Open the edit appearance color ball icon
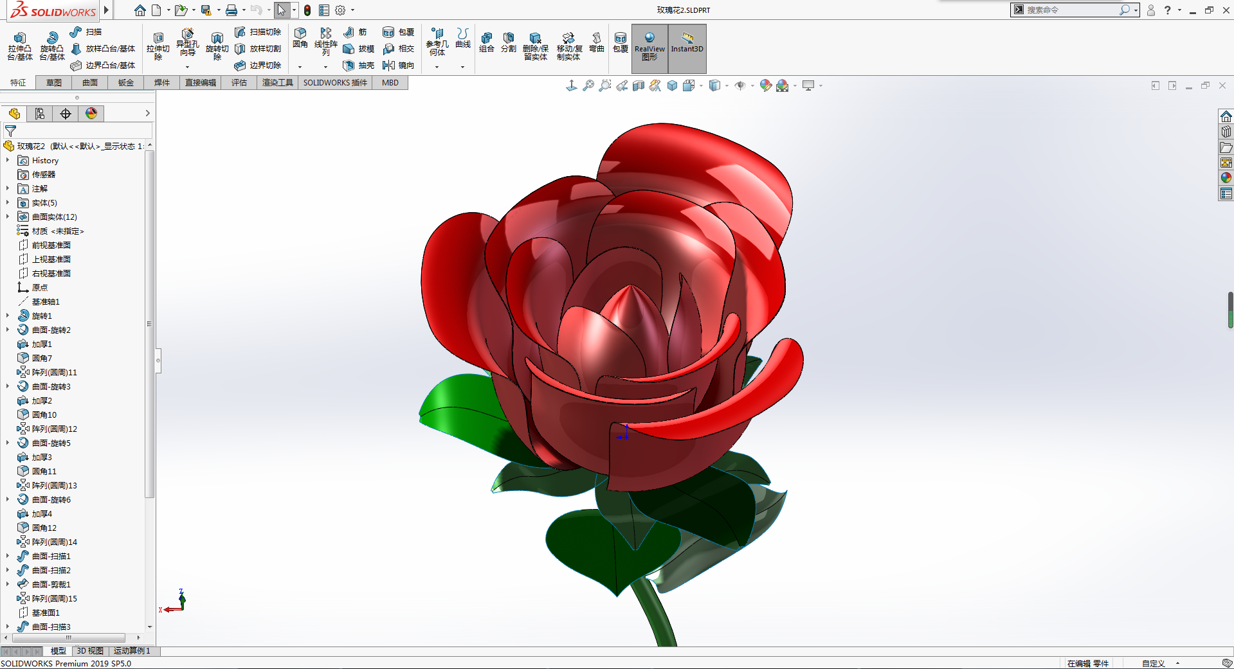Screen dimensions: 1234x669 tap(765, 85)
